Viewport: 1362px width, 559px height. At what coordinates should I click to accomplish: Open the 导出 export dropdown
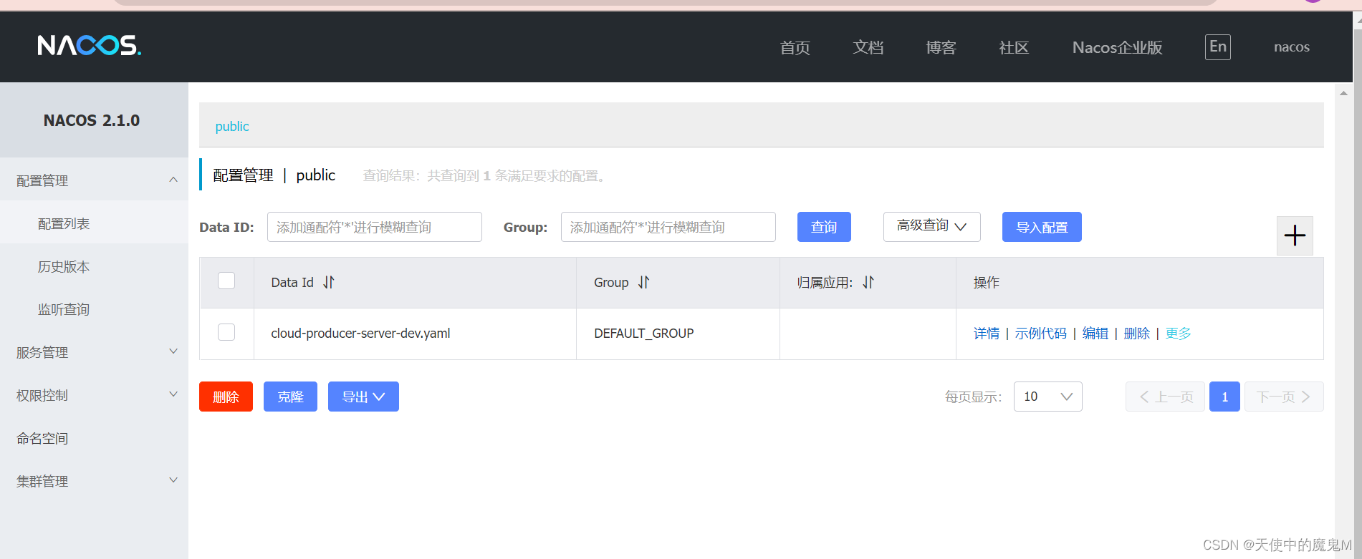[x=363, y=397]
